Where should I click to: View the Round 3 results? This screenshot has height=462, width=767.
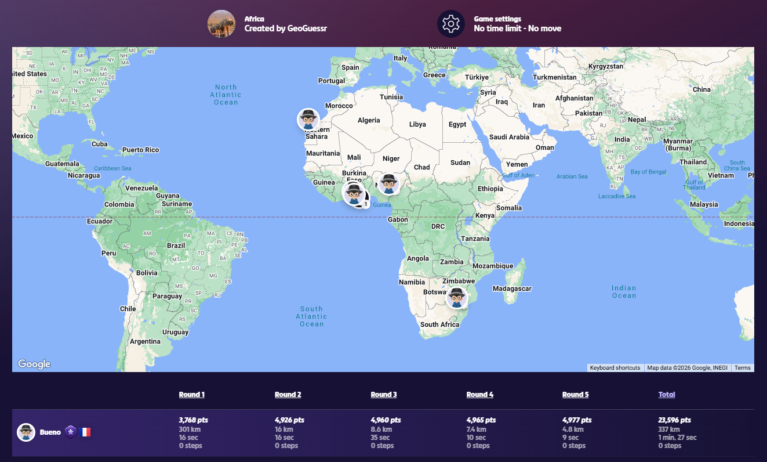pyautogui.click(x=384, y=395)
